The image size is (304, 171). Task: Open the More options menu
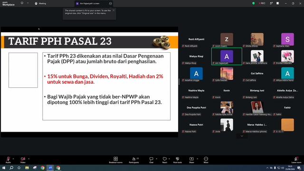(206, 160)
